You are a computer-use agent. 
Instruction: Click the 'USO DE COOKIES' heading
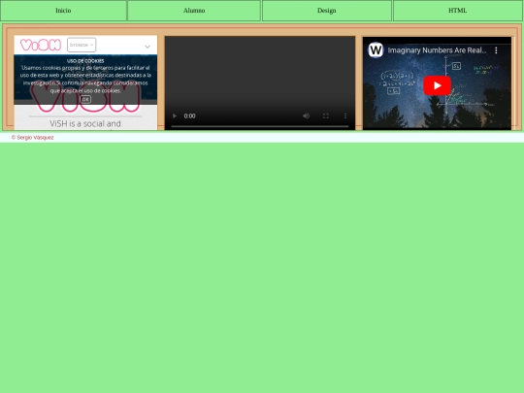(x=85, y=61)
